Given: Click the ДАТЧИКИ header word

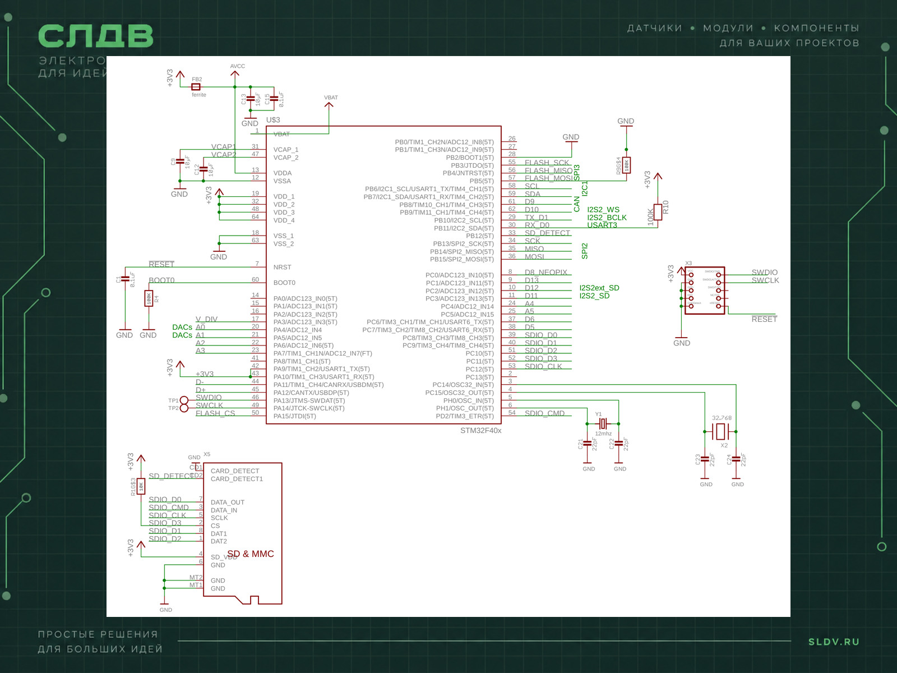Looking at the screenshot, I should (x=655, y=28).
